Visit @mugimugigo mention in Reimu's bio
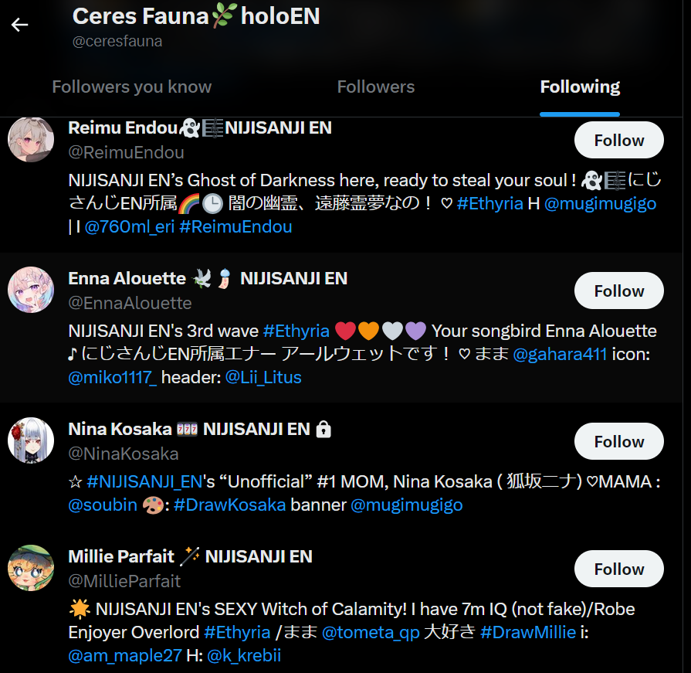The width and height of the screenshot is (691, 673). coord(600,204)
